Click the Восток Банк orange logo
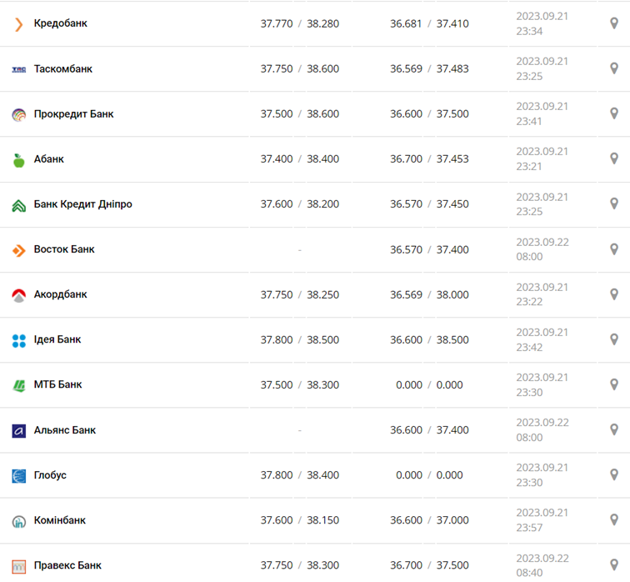This screenshot has width=630, height=582. [18, 249]
